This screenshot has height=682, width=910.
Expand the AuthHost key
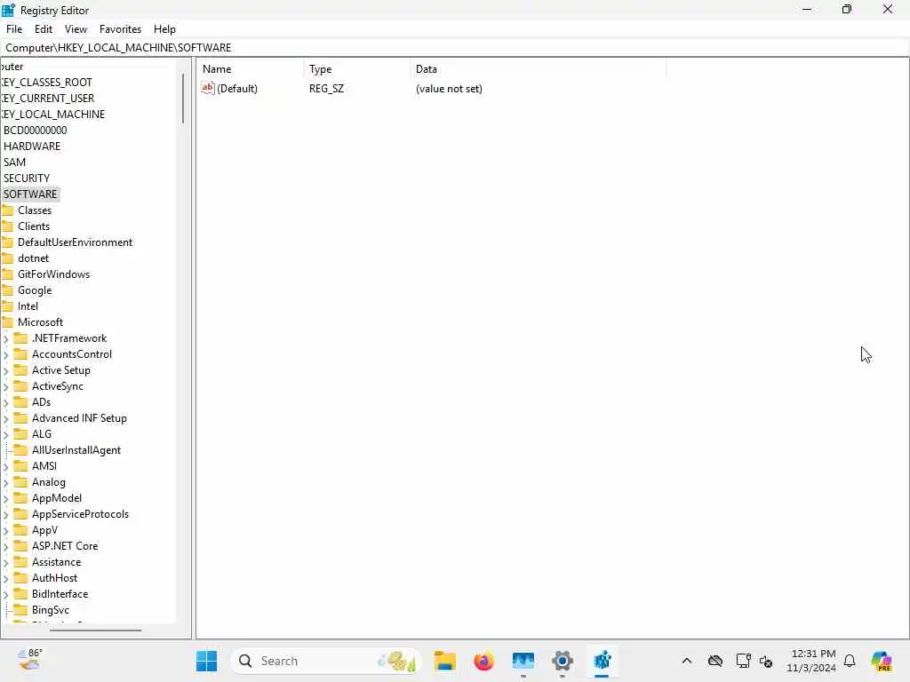[x=6, y=578]
